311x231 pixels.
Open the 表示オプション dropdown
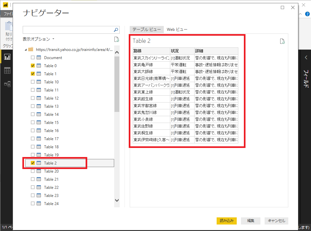(39, 39)
